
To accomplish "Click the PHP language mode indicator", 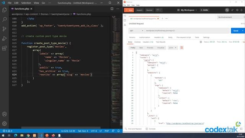I will [x=106, y=131].
